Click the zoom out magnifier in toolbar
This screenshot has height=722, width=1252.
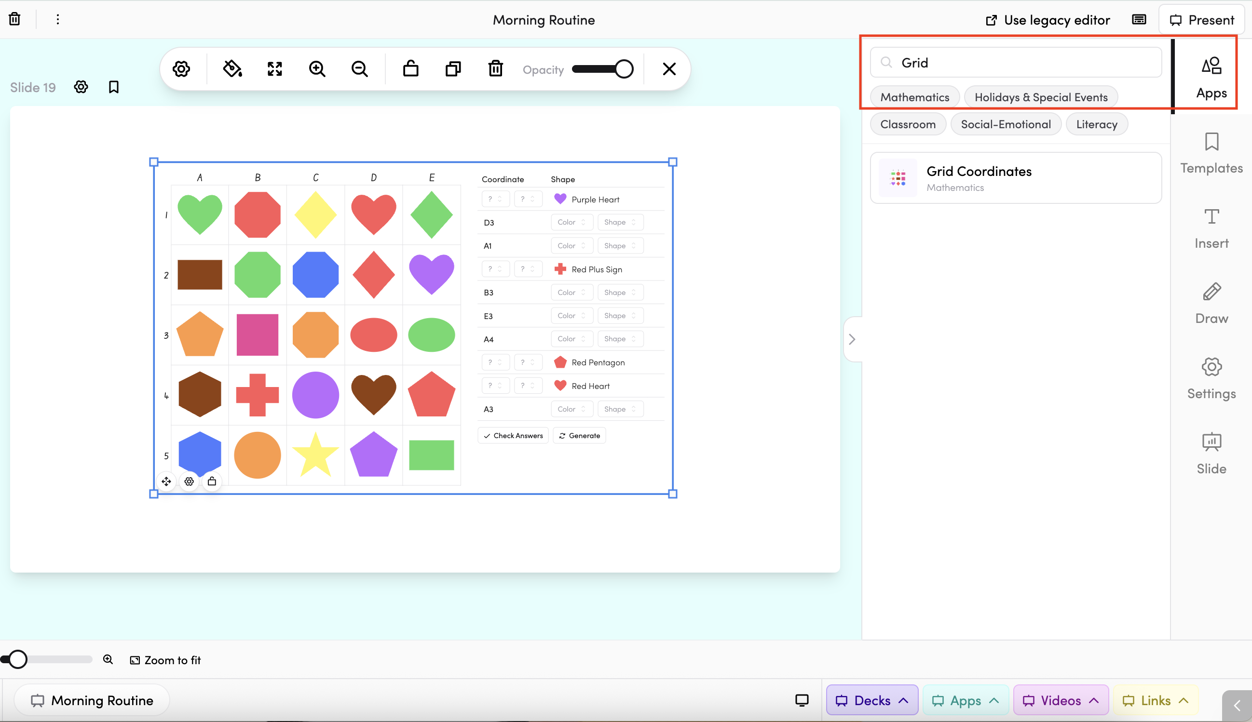(x=360, y=69)
